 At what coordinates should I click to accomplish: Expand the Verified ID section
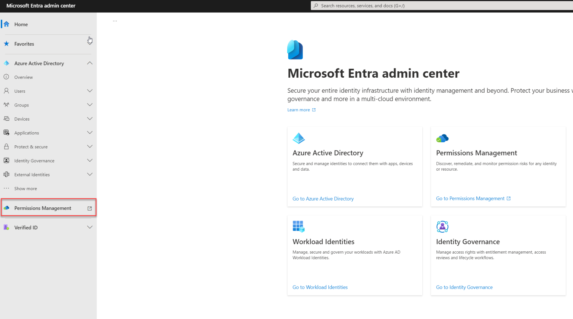click(x=90, y=227)
